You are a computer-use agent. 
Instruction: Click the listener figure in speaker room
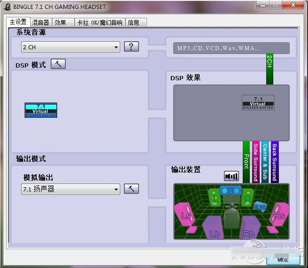pyautogui.click(x=232, y=215)
